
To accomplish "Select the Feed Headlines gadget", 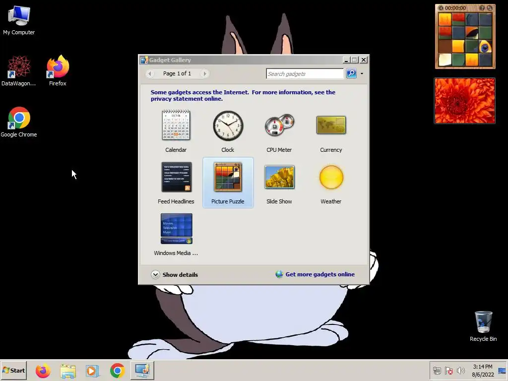I will [176, 183].
